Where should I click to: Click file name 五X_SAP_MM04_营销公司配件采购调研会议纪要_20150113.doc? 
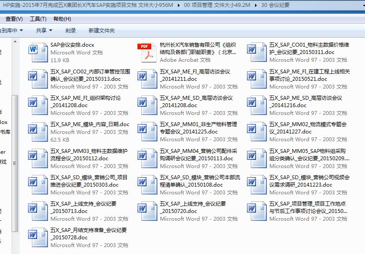click(198, 155)
